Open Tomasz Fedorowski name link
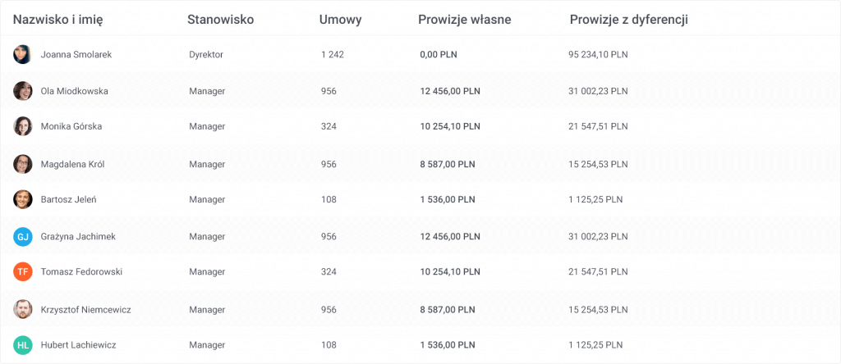The height and width of the screenshot is (364, 841). pyautogui.click(x=81, y=272)
